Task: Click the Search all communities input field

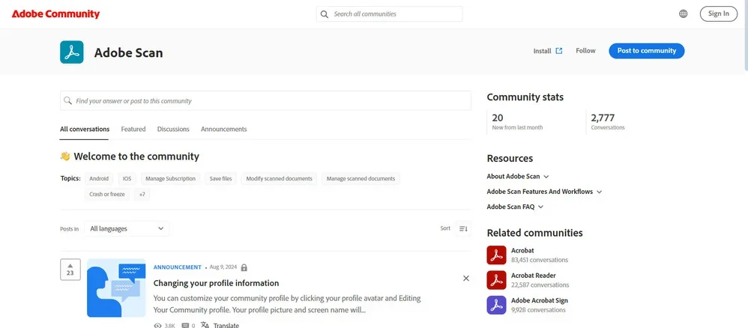Action: pyautogui.click(x=389, y=13)
